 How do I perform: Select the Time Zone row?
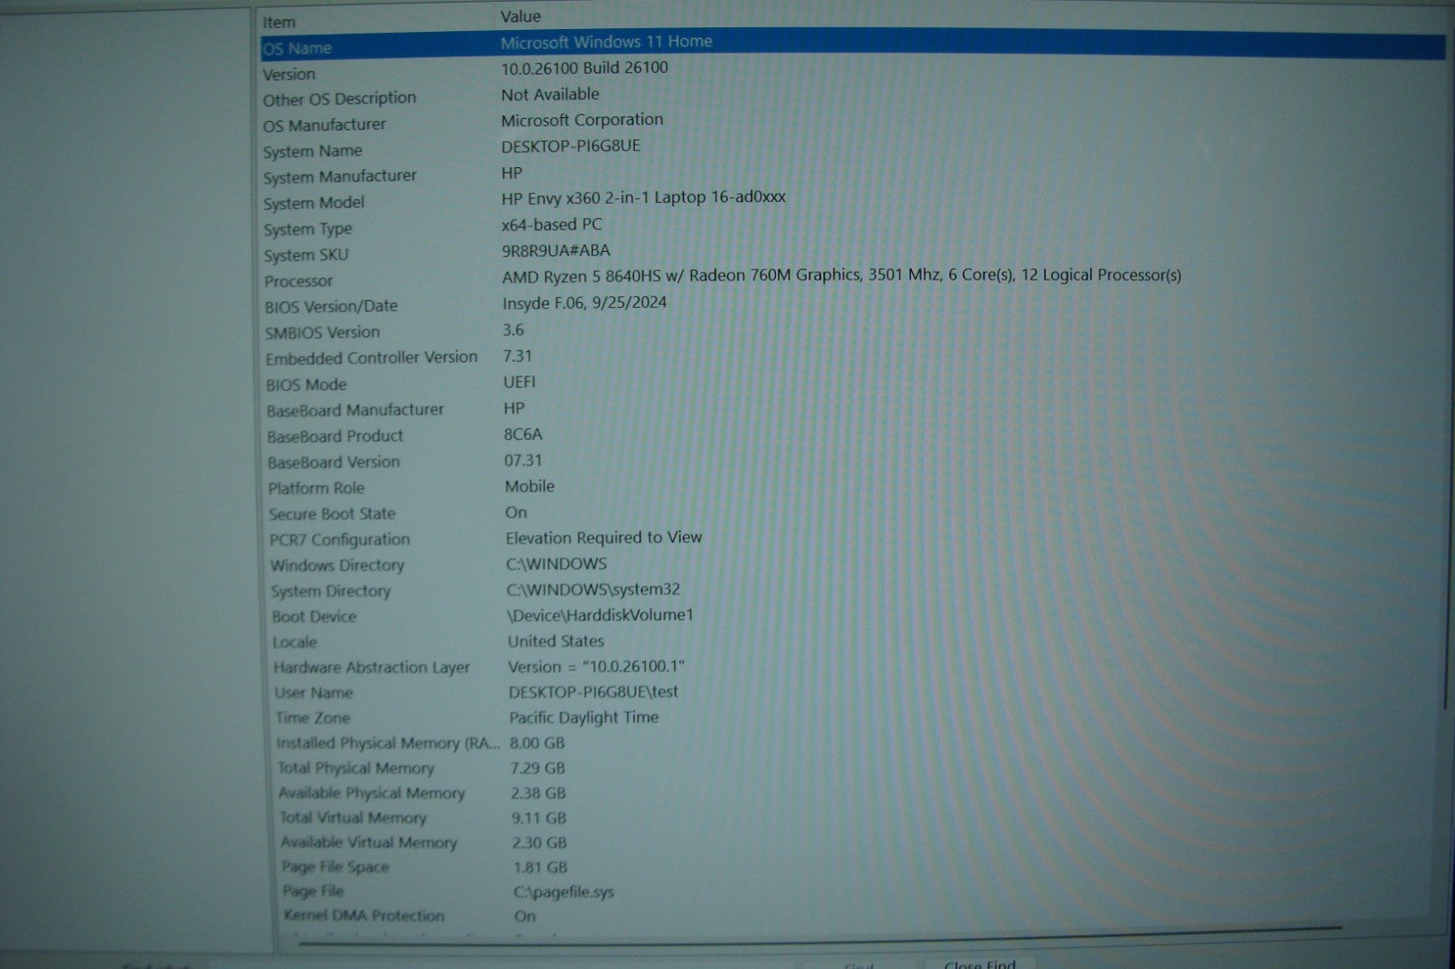pos(312,718)
